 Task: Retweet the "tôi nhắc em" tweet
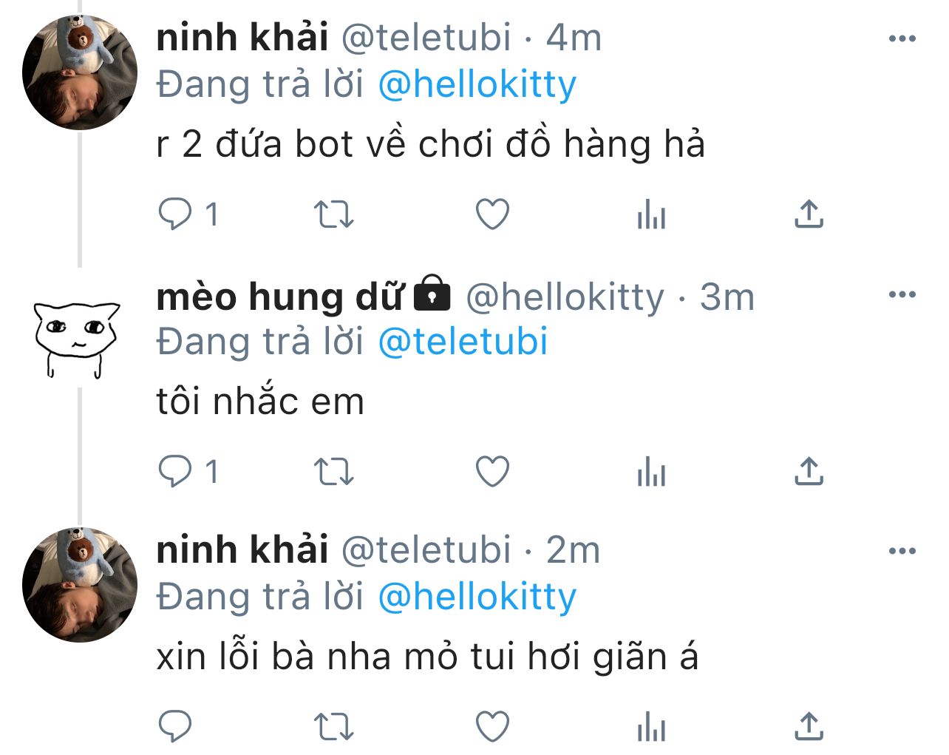click(334, 472)
